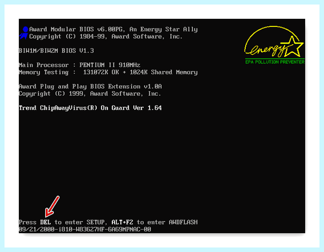Click the blue Award ribbon logo icon
Viewport: 324px width, 252px height.
tap(24, 33)
